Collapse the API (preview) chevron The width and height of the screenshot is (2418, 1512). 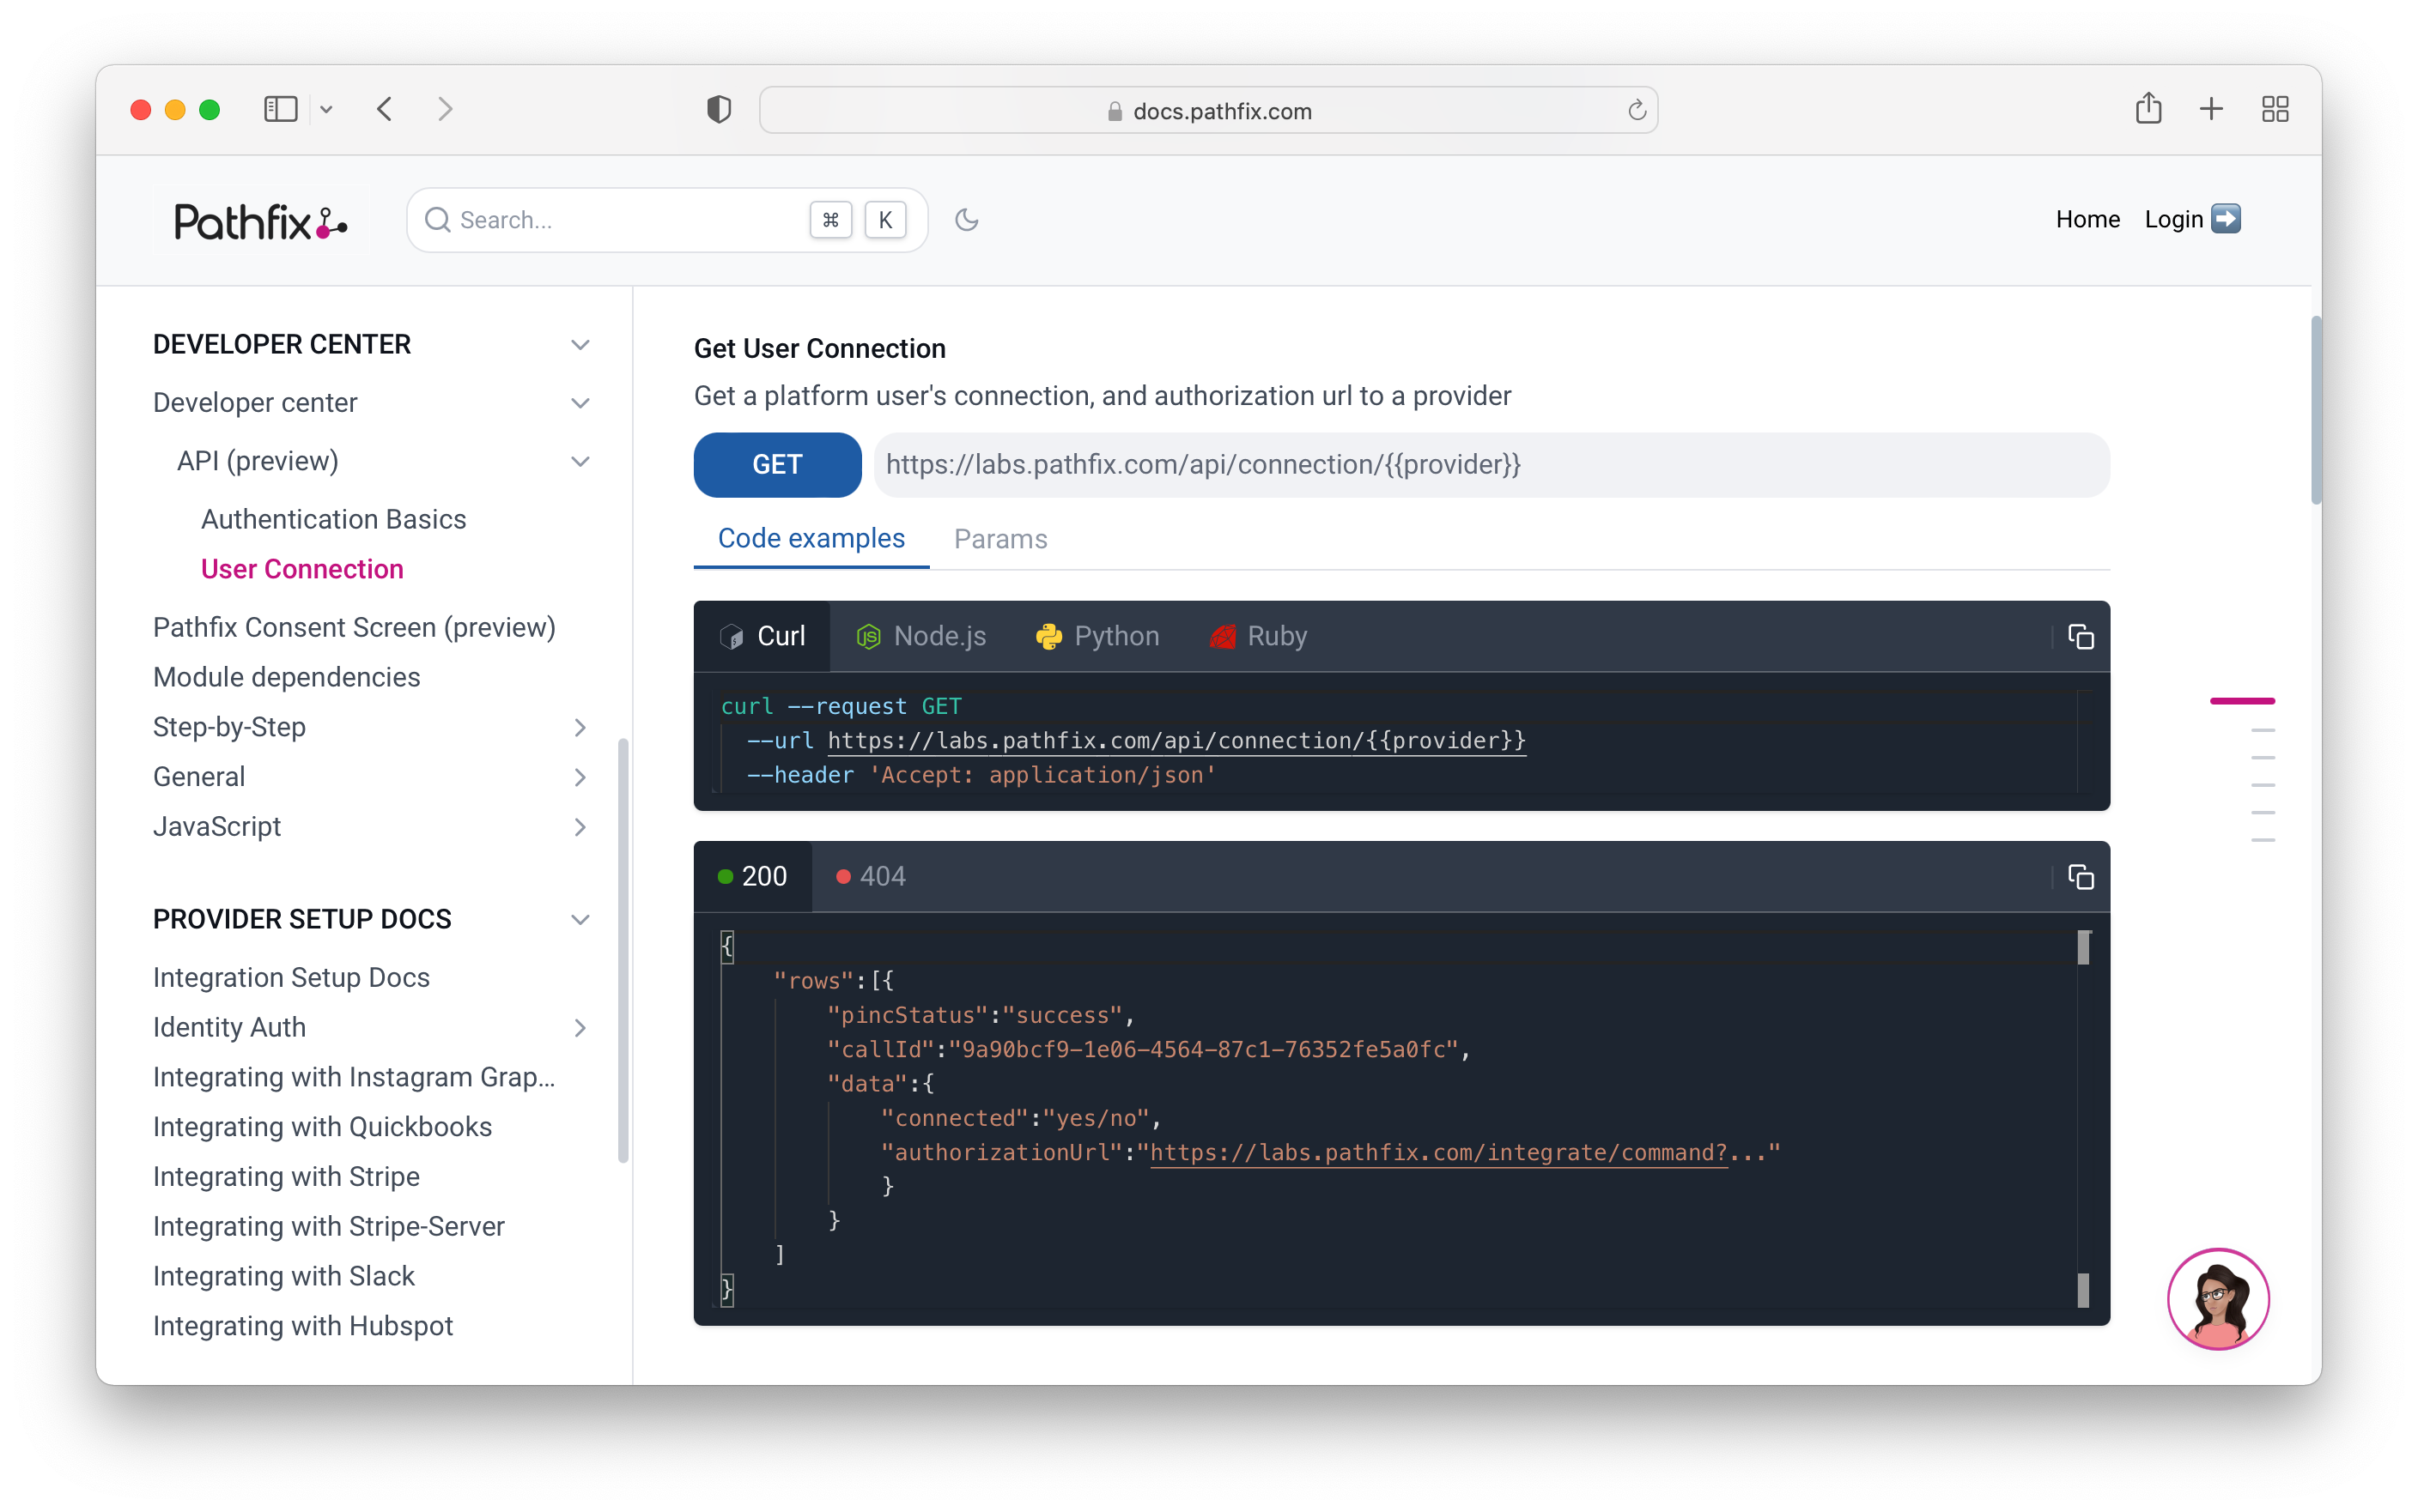[x=580, y=461]
